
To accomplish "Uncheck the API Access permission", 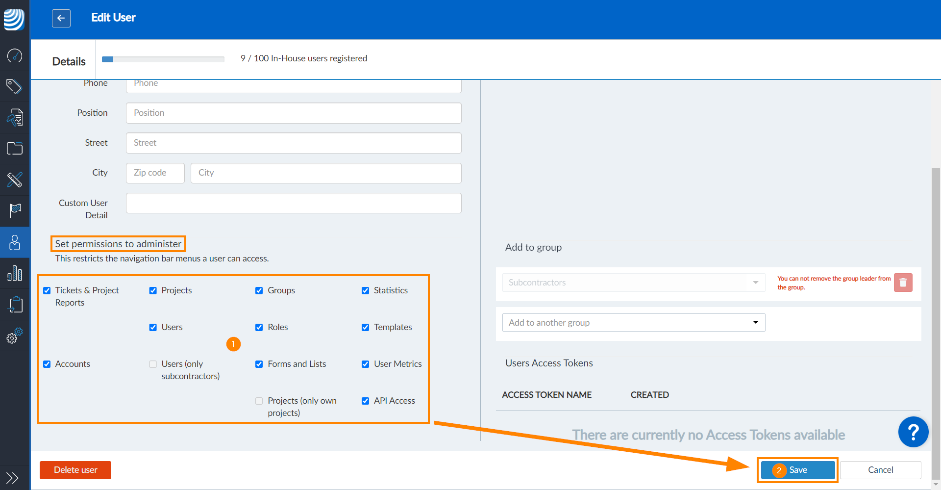I will pyautogui.click(x=365, y=401).
